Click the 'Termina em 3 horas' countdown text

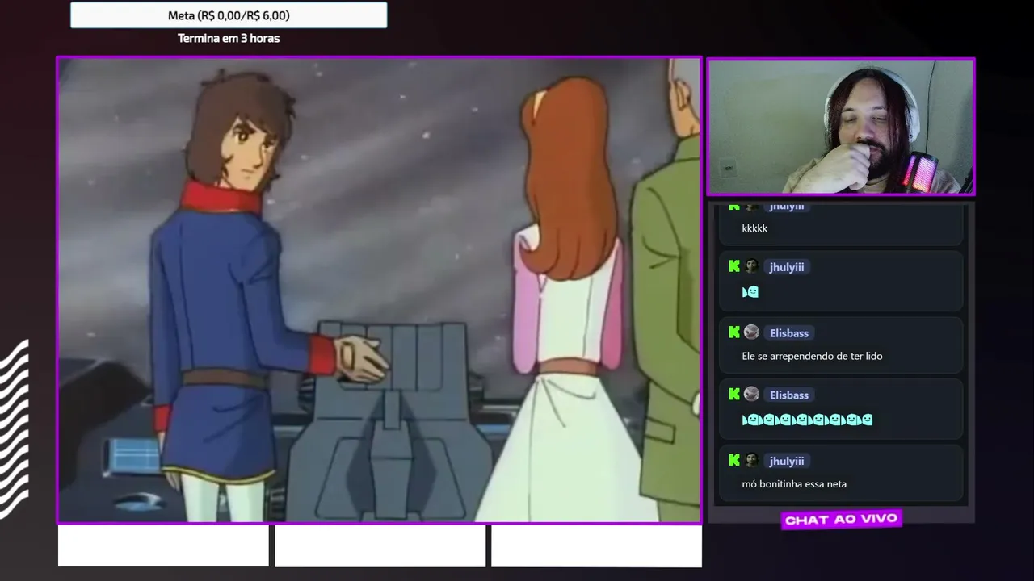click(x=229, y=38)
